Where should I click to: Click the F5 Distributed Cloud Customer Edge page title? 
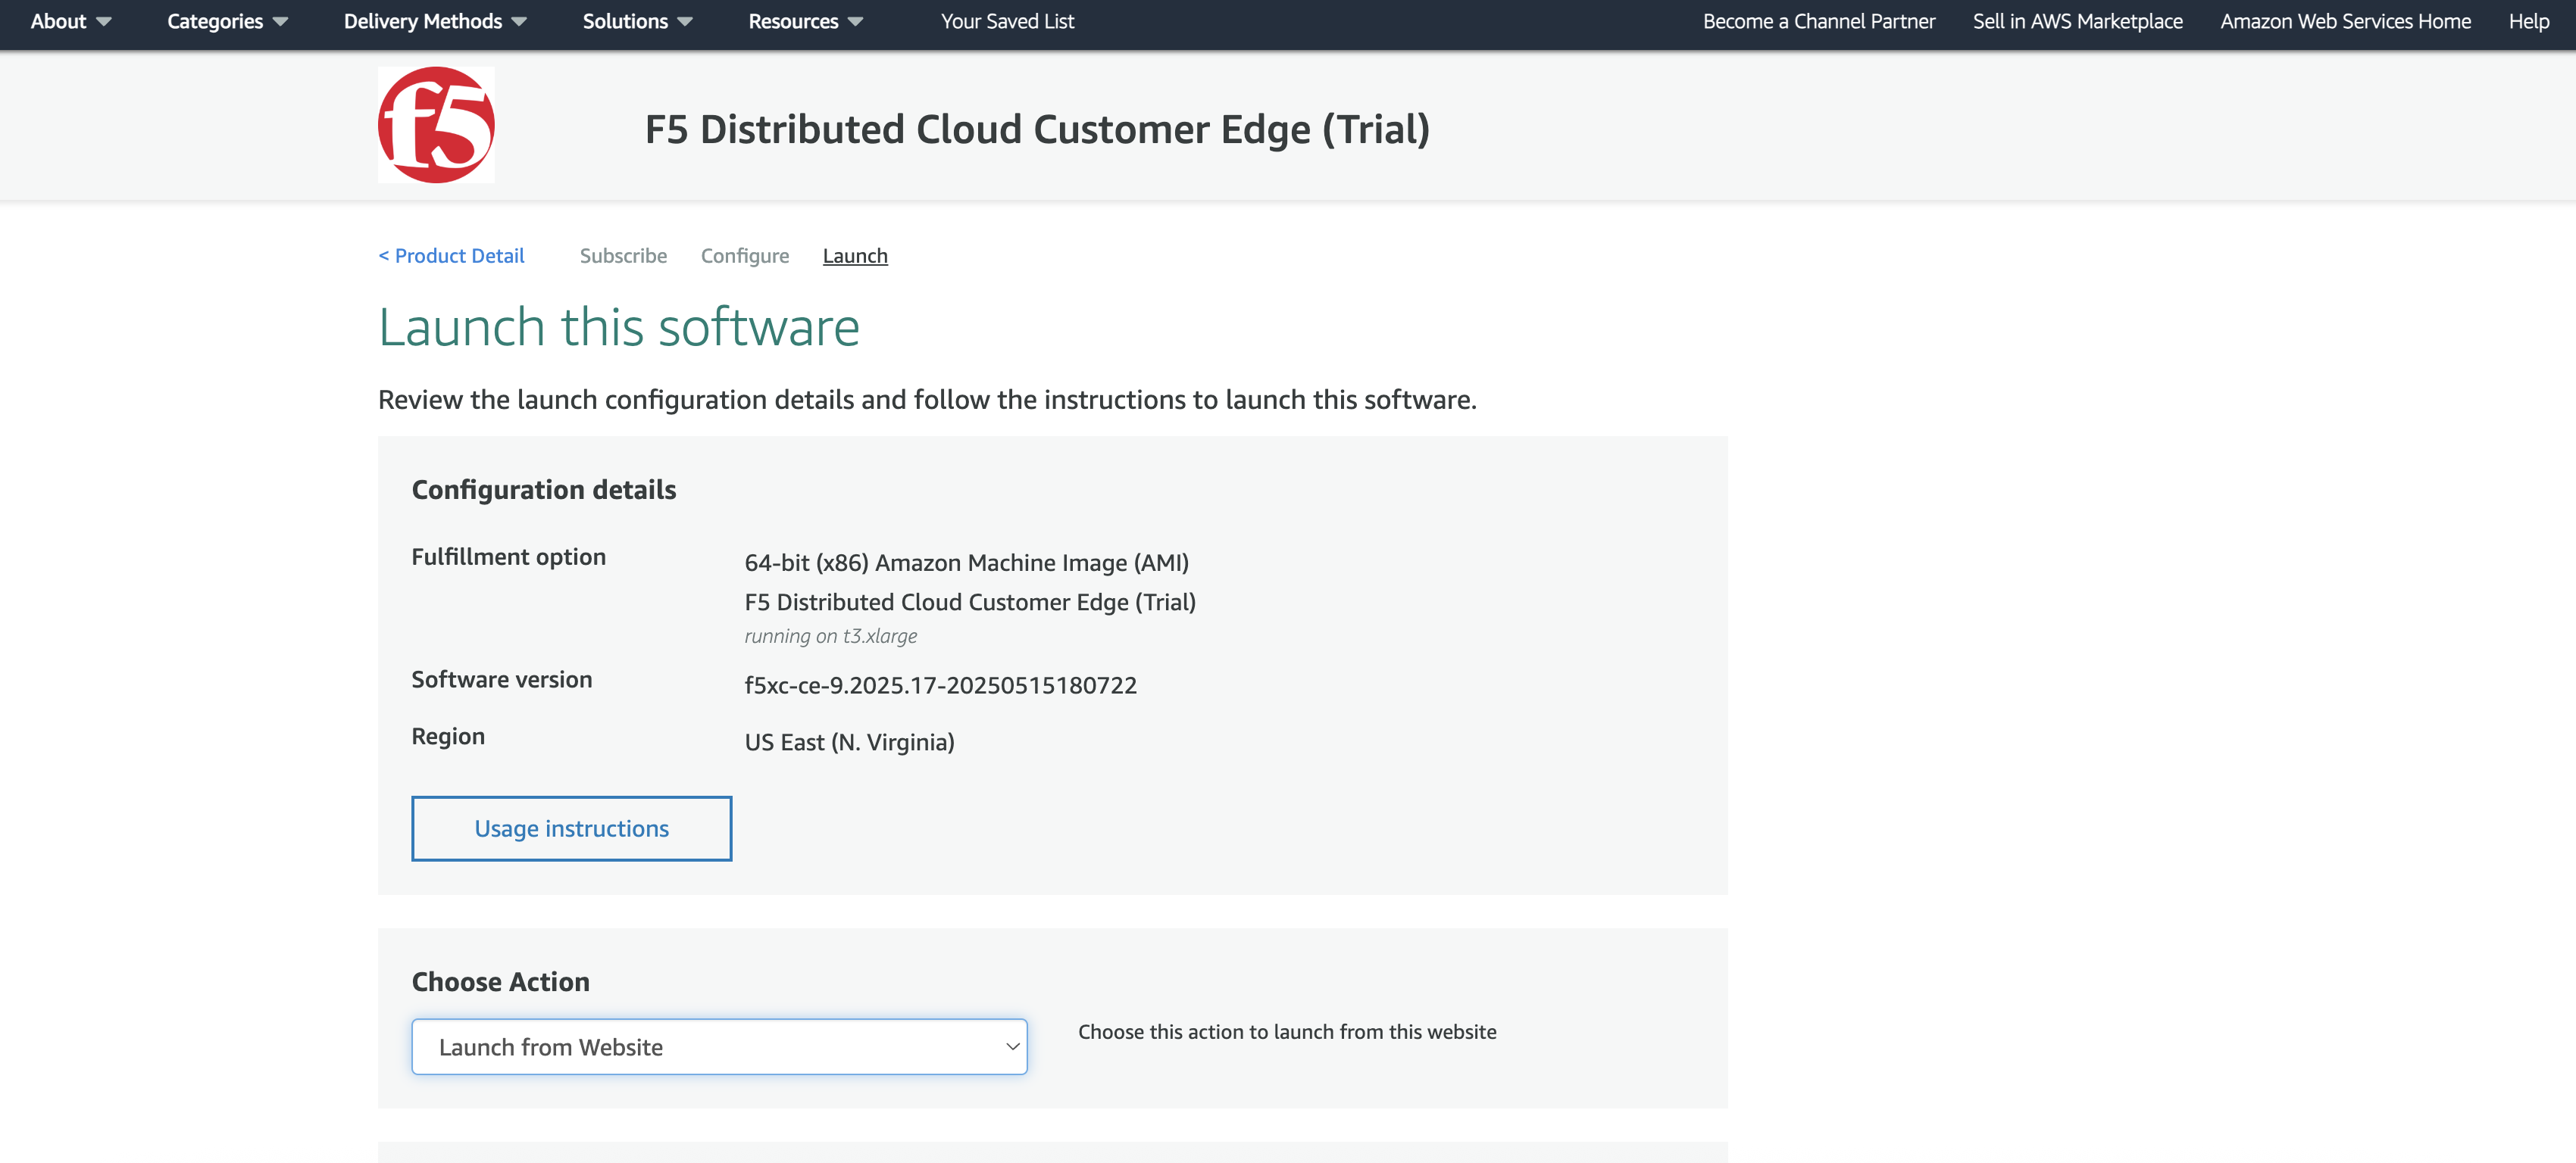(1037, 129)
